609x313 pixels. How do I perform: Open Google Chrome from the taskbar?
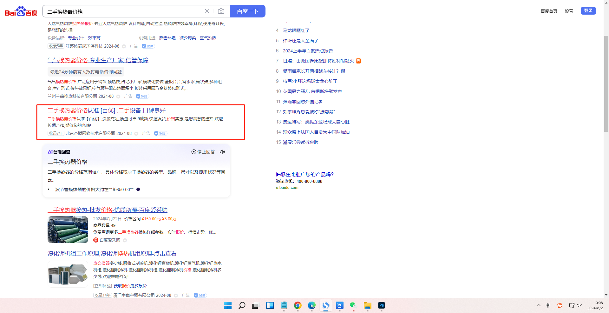coord(298,305)
